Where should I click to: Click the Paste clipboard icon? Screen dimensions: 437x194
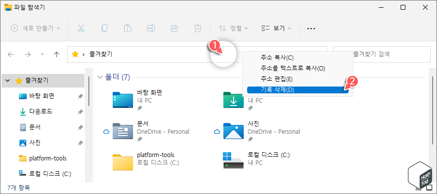pyautogui.click(x=128, y=28)
